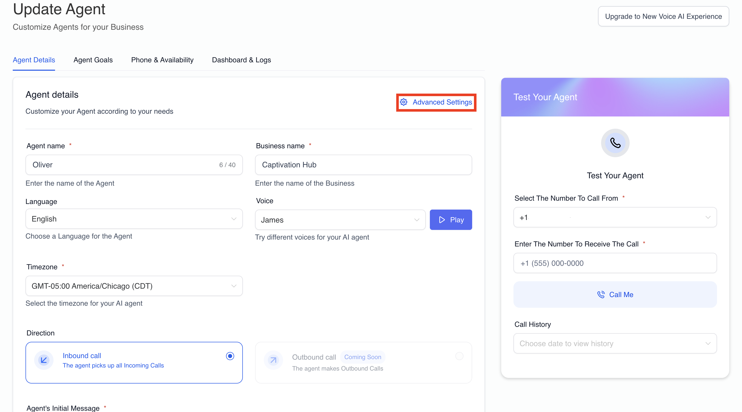The image size is (742, 412).
Task: Open Call History date dropdown
Action: [615, 344]
